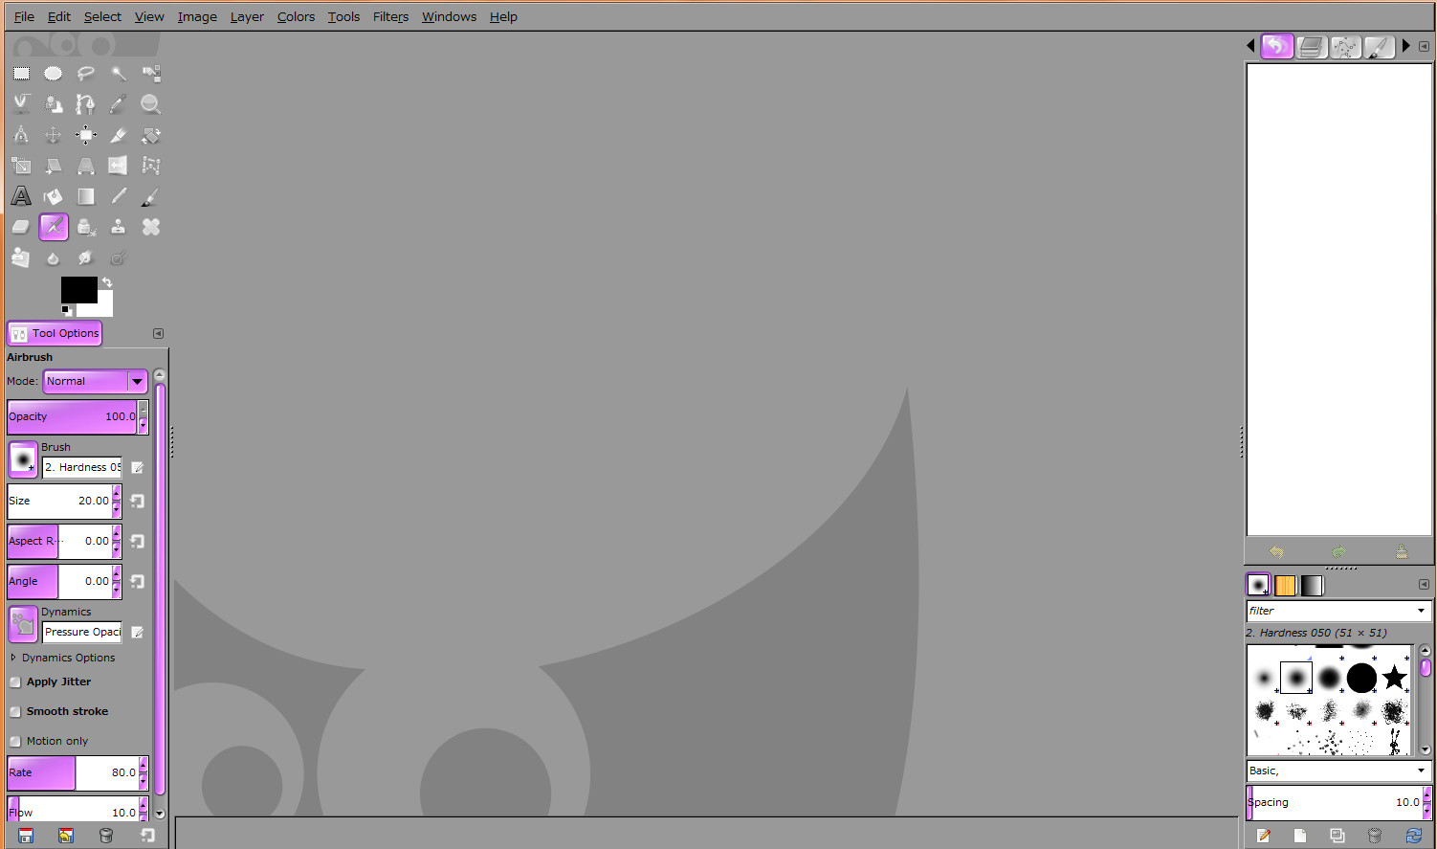Choose the Foreground Select tool
The width and height of the screenshot is (1437, 849).
(x=54, y=103)
